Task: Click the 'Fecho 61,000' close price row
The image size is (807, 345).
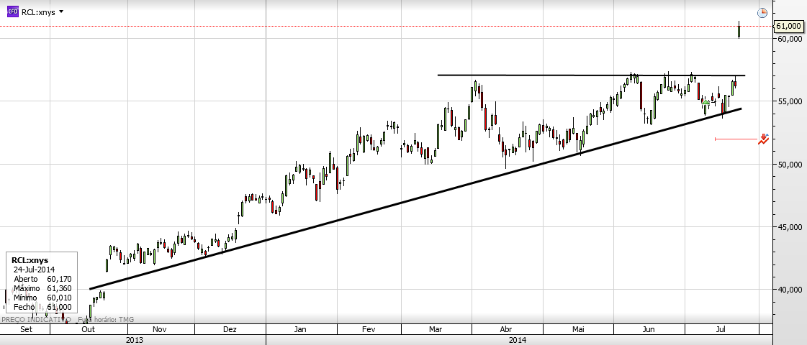Action: [x=42, y=306]
